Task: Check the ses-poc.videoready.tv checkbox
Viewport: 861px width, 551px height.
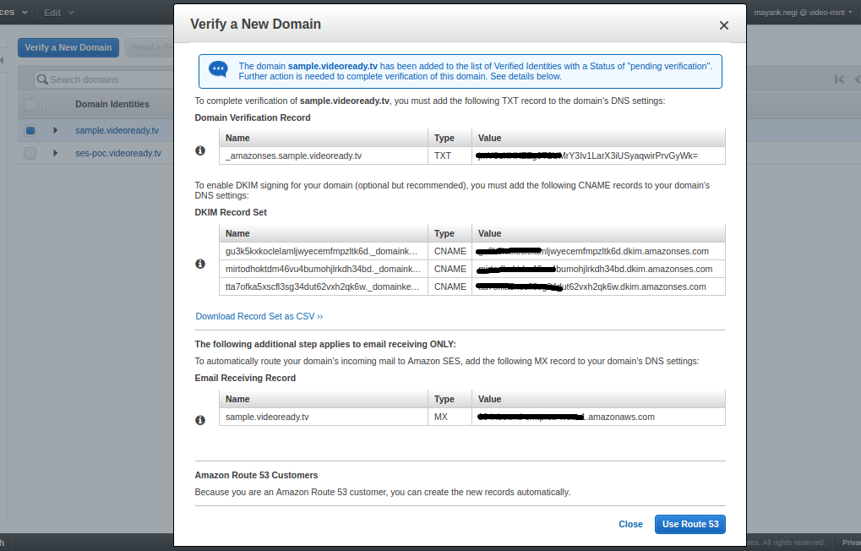Action: (x=30, y=153)
